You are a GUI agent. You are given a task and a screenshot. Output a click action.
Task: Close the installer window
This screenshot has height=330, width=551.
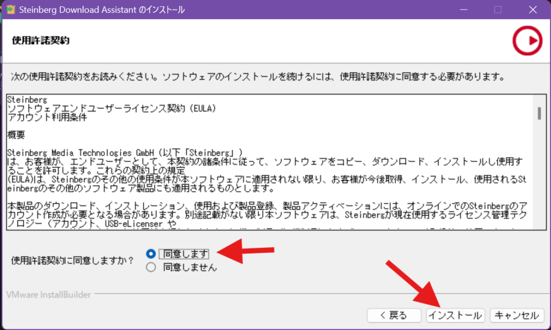click(x=533, y=10)
